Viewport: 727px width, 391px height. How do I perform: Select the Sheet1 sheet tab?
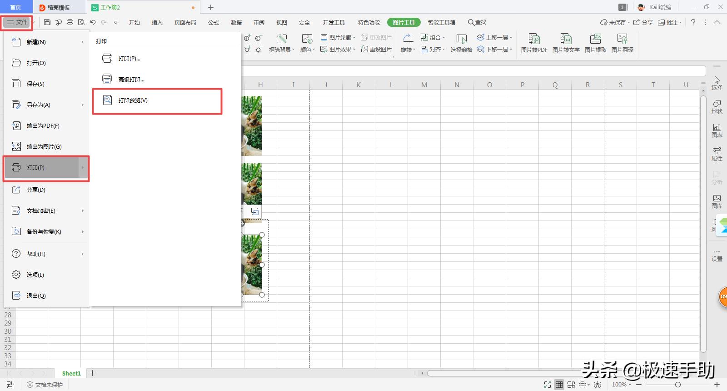click(71, 373)
